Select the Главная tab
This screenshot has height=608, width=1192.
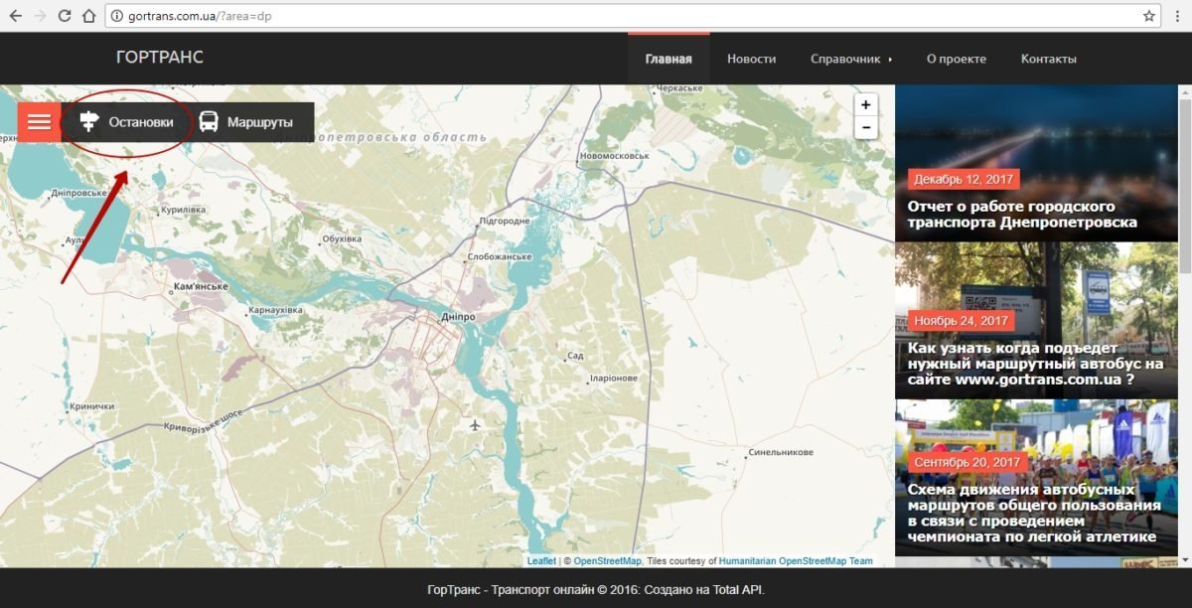(669, 59)
